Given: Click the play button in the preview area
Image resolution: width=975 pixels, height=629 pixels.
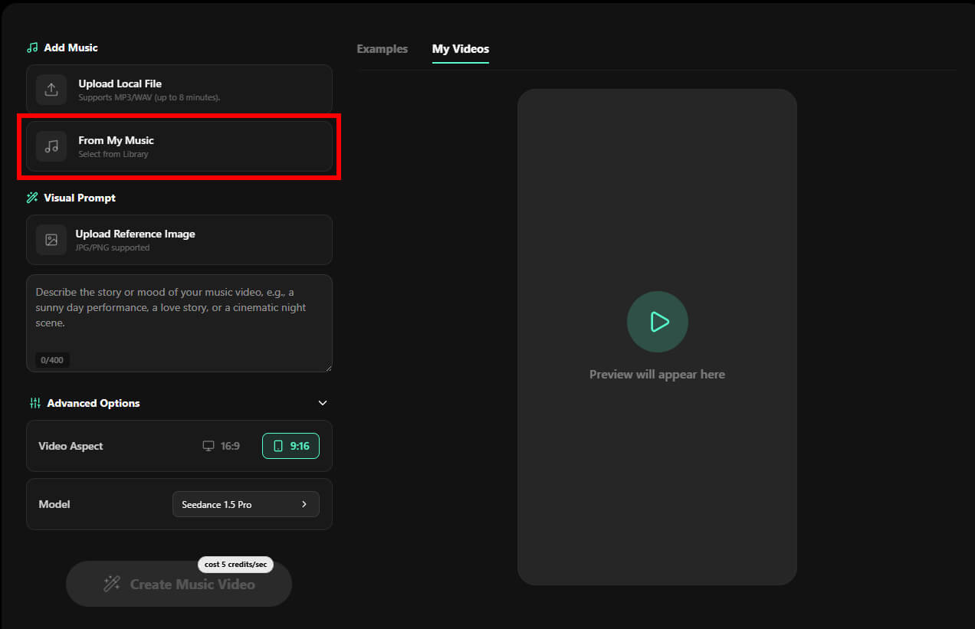Looking at the screenshot, I should tap(658, 322).
